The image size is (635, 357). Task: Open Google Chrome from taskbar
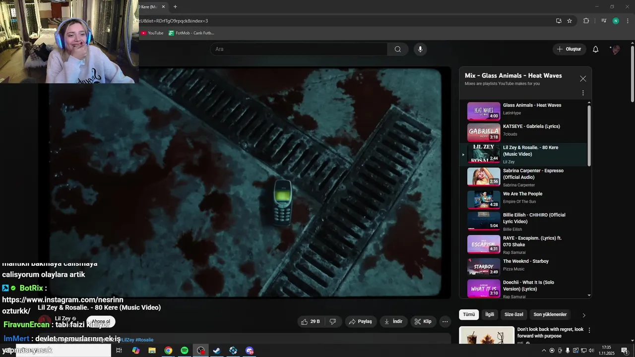(x=168, y=351)
